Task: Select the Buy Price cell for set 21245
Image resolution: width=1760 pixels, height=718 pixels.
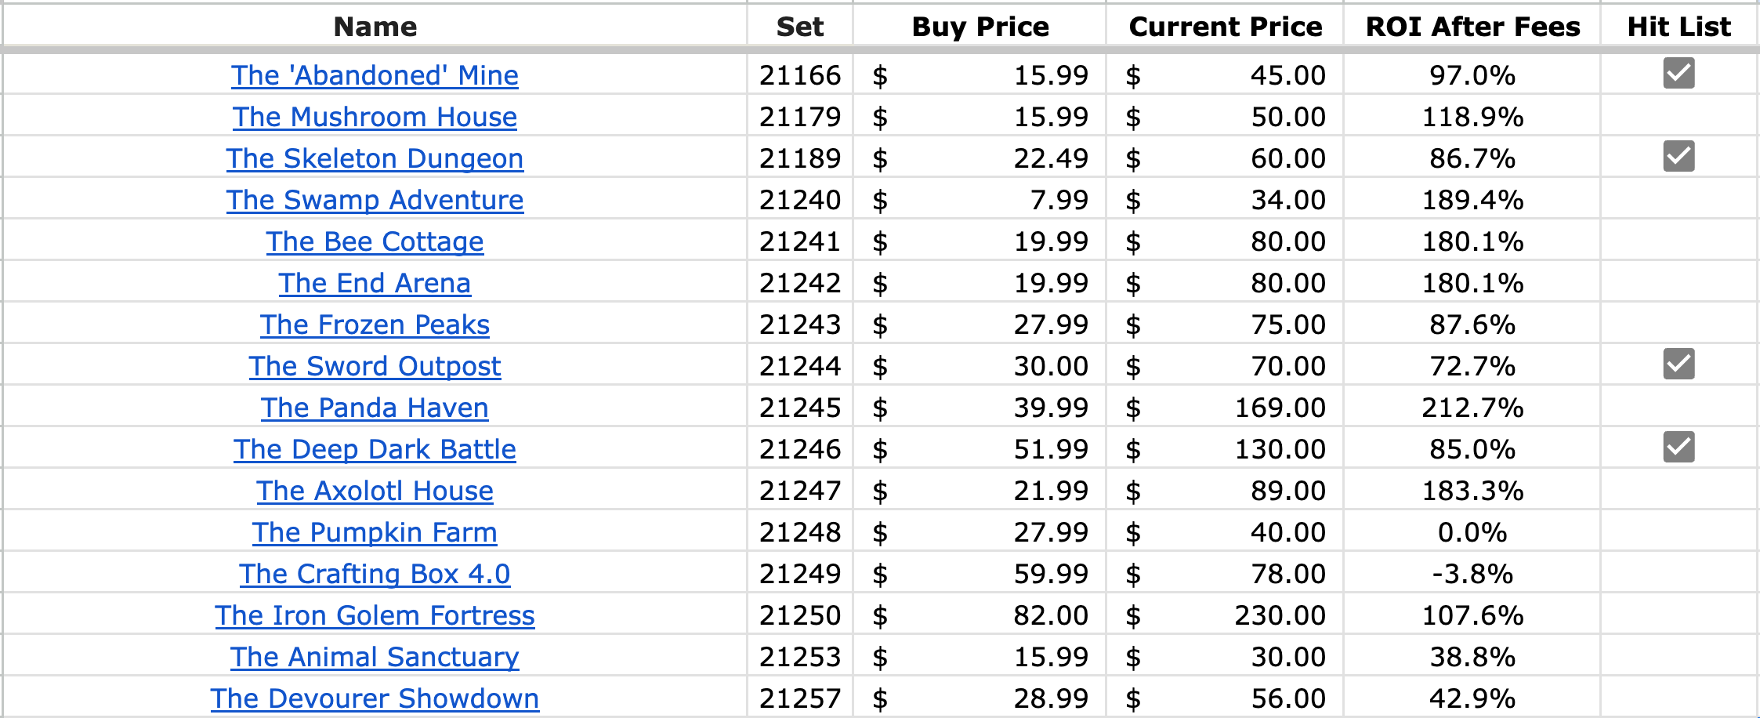Action: [980, 408]
